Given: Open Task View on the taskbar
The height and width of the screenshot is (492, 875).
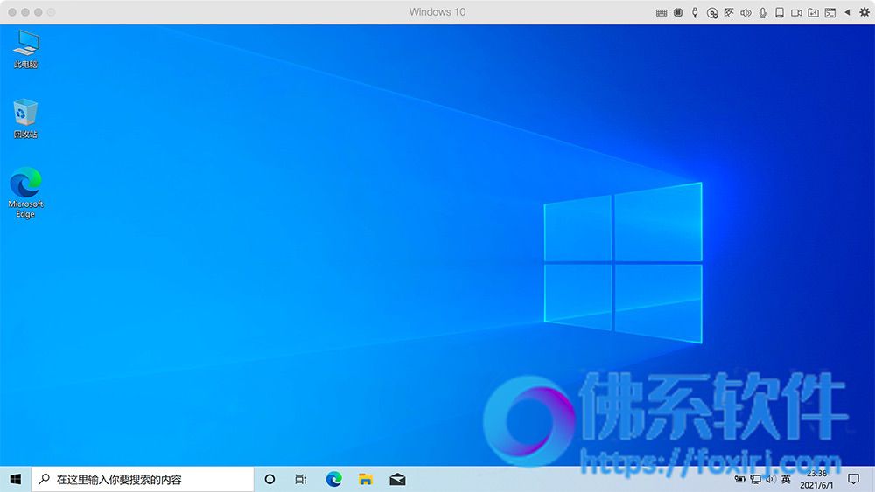Looking at the screenshot, I should point(301,479).
